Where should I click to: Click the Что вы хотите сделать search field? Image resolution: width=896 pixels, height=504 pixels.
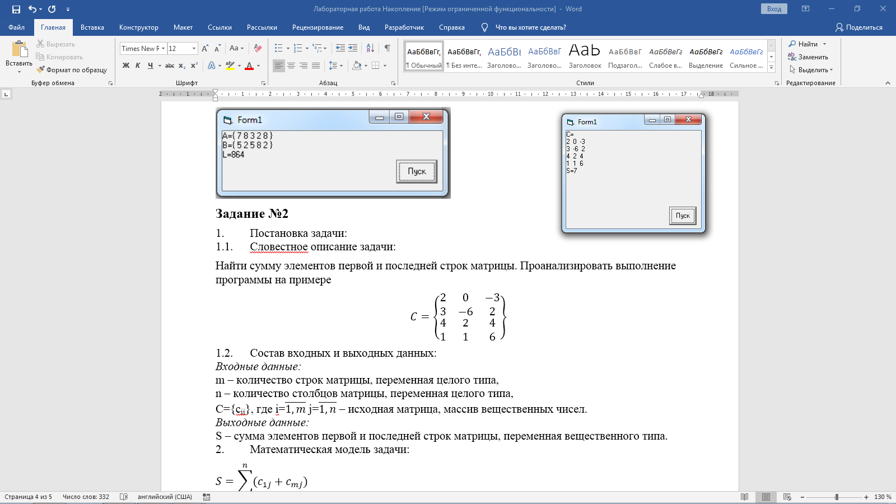(530, 27)
